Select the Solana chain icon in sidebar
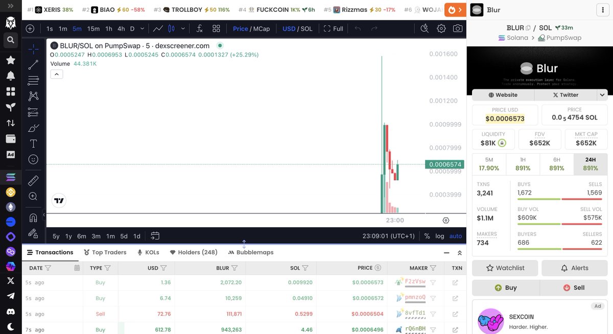 10,177
